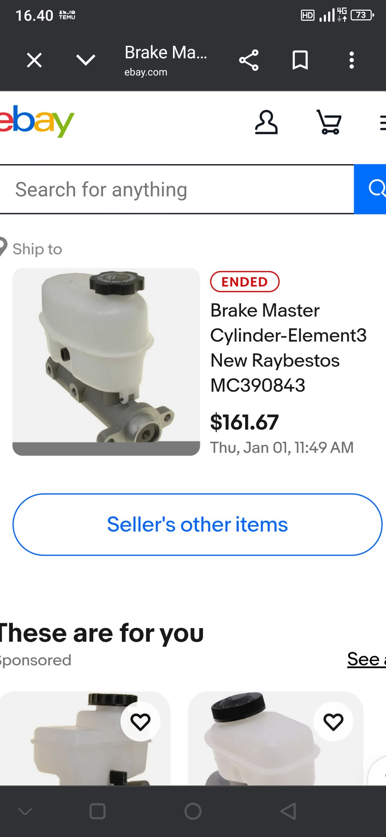The width and height of the screenshot is (386, 837).
Task: Expand the browser page dropdown chevron
Action: pyautogui.click(x=86, y=60)
